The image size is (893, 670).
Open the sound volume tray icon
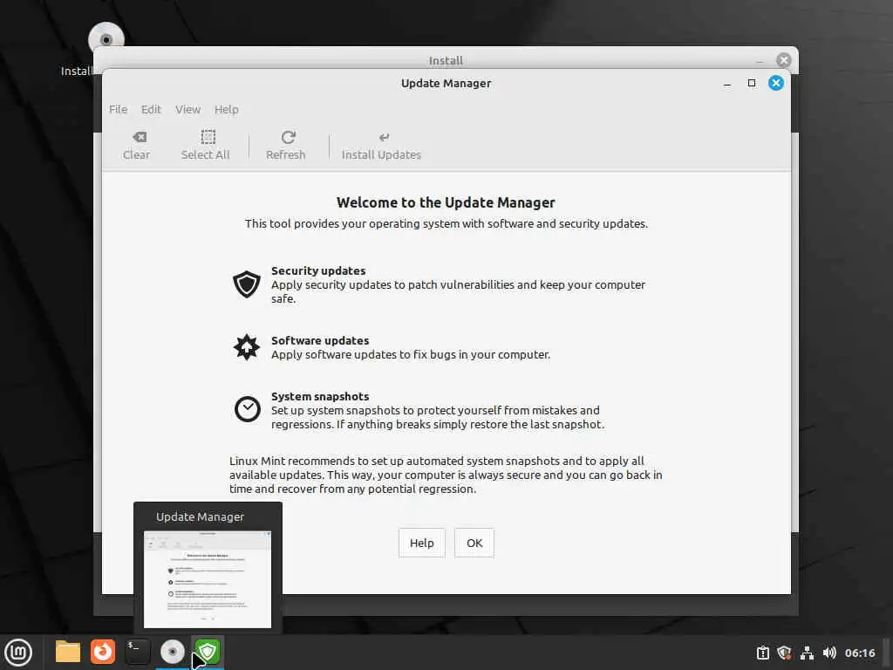point(829,653)
